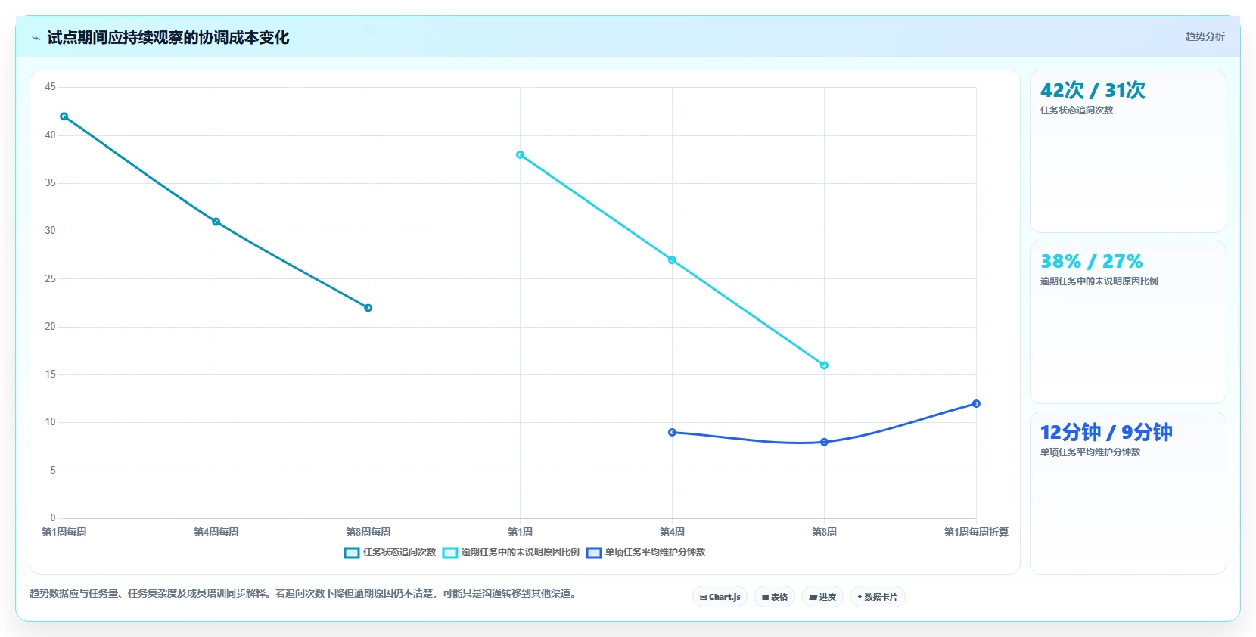Click the y-axis label 20

pyautogui.click(x=50, y=327)
